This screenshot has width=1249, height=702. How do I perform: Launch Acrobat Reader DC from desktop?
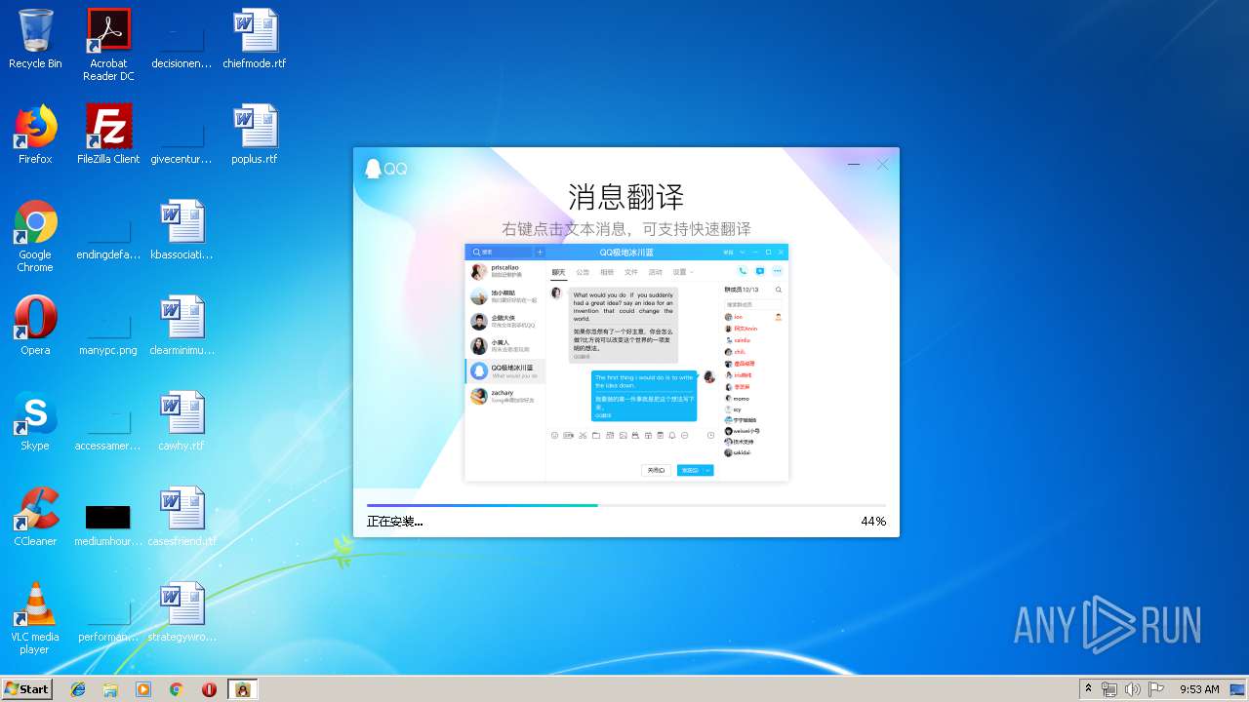(x=108, y=45)
